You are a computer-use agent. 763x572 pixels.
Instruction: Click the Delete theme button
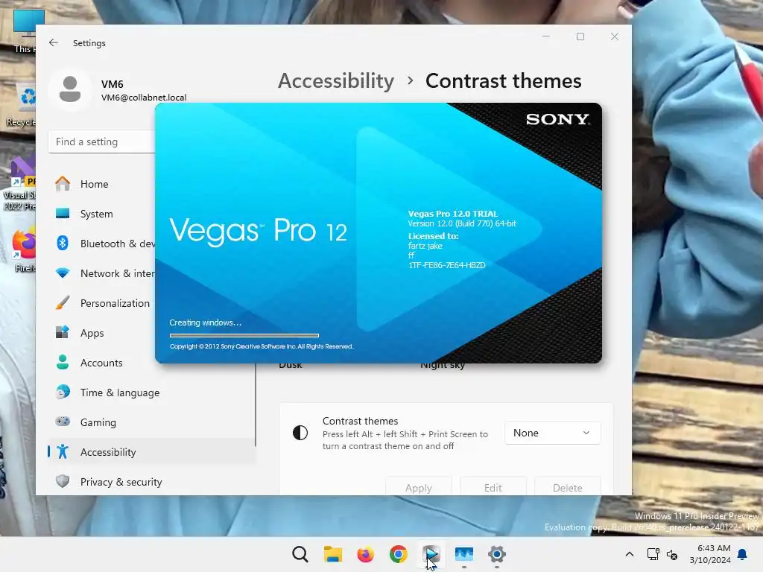point(567,487)
